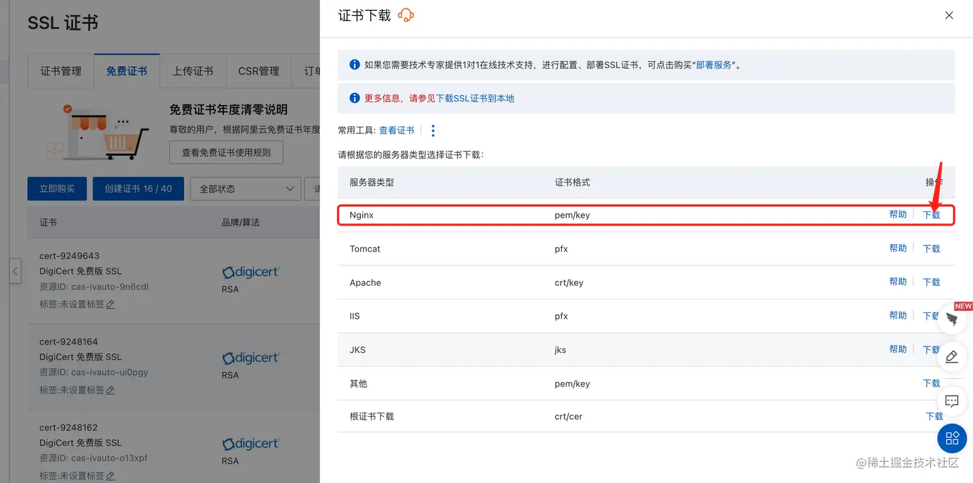Click the 资源ID cas-ivauto-9n6cdl text
Image resolution: width=973 pixels, height=483 pixels.
coord(94,287)
